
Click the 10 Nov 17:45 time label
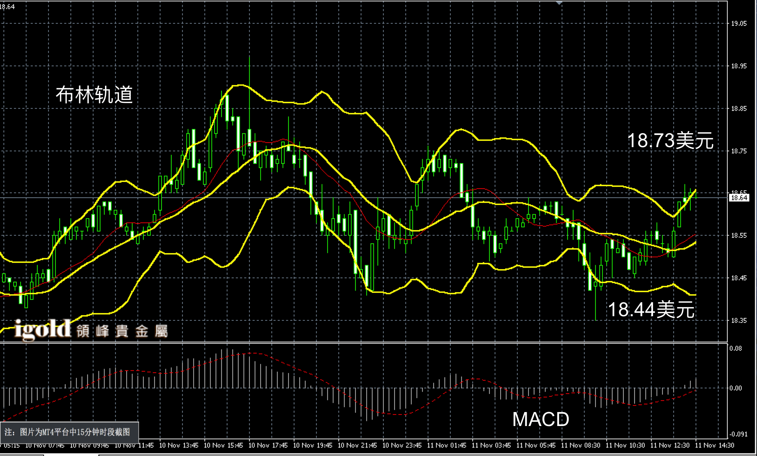pyautogui.click(x=268, y=446)
